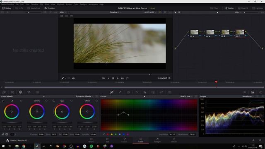Viewport: 265px width, 149px height.
Task: Open the Primaries Wheels mode dropdown
Action: 84,96
